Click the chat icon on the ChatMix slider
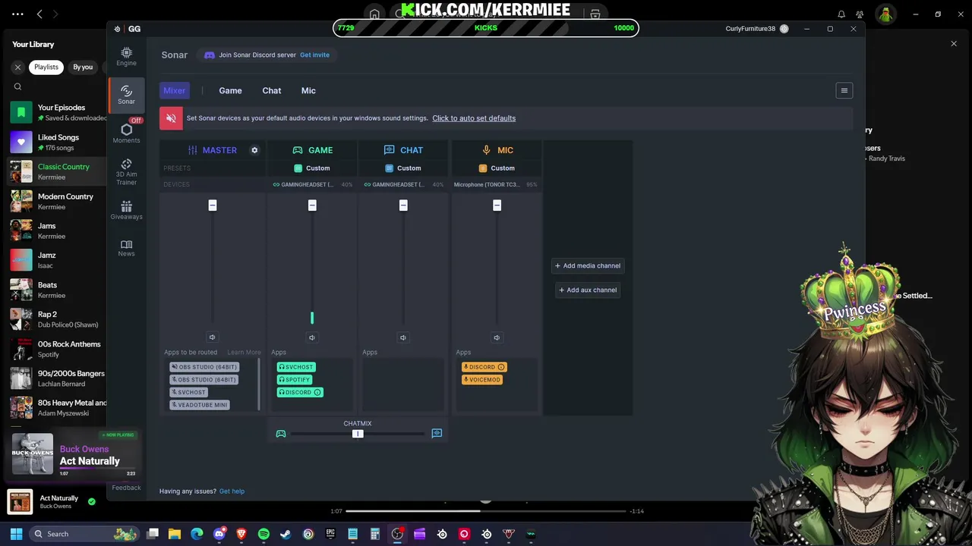The height and width of the screenshot is (546, 972). coord(437,433)
